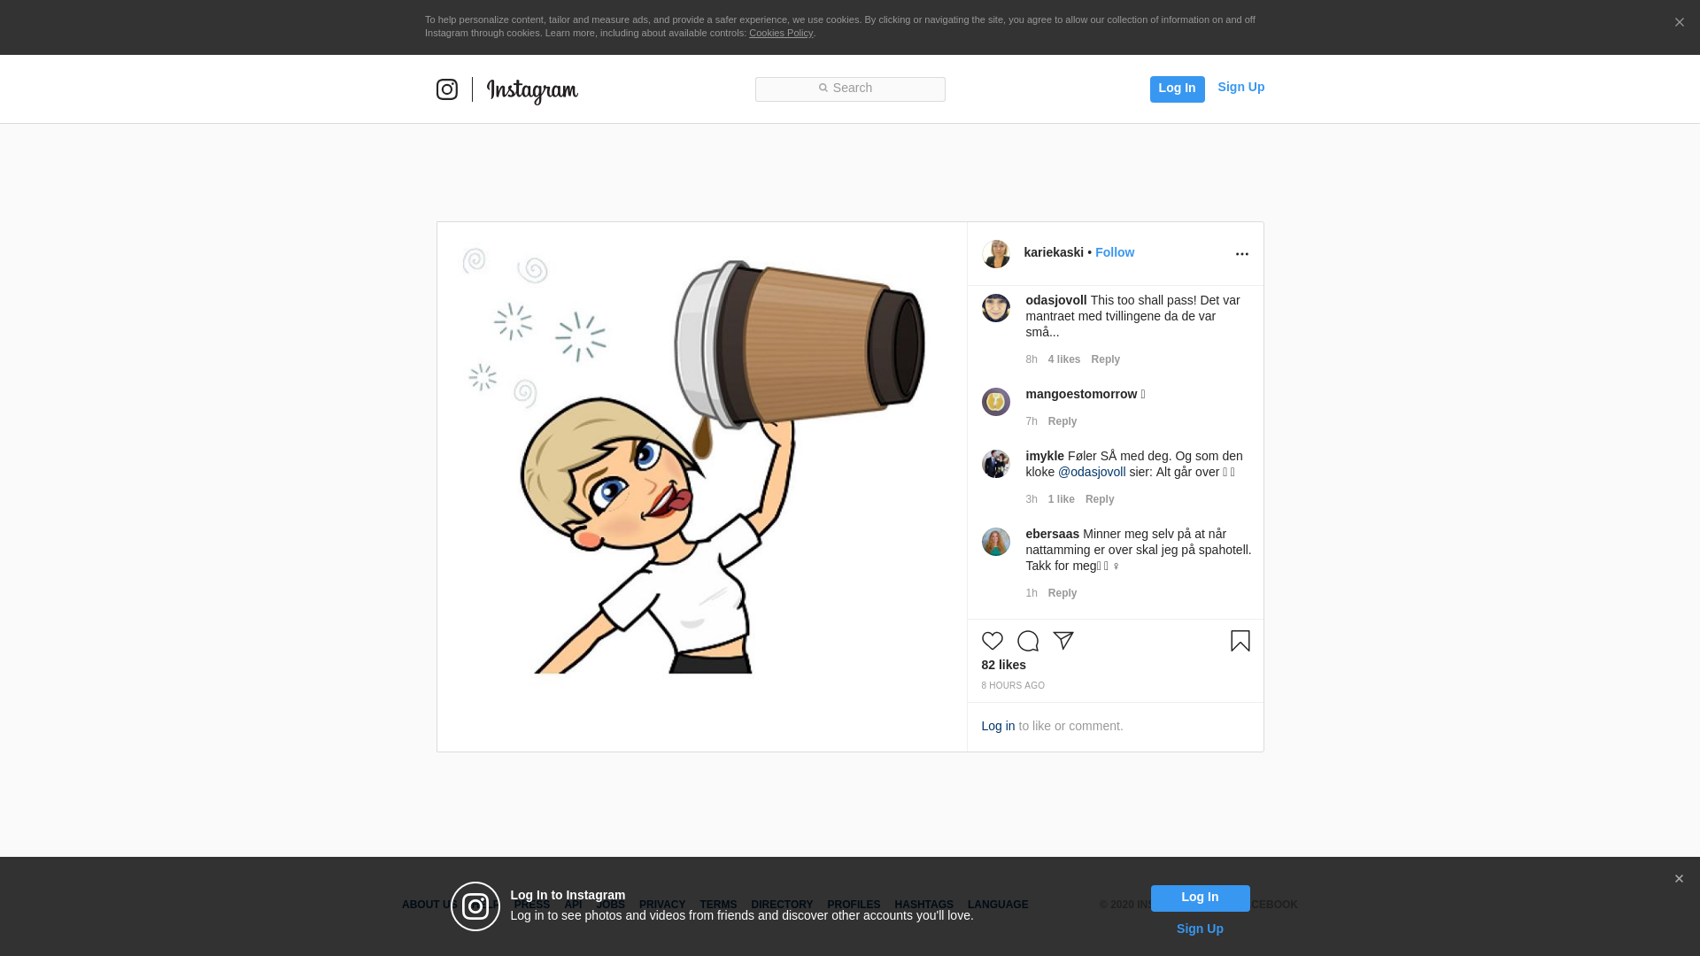Click the Instagram camera logo icon
This screenshot has height=956, width=1700.
[447, 89]
